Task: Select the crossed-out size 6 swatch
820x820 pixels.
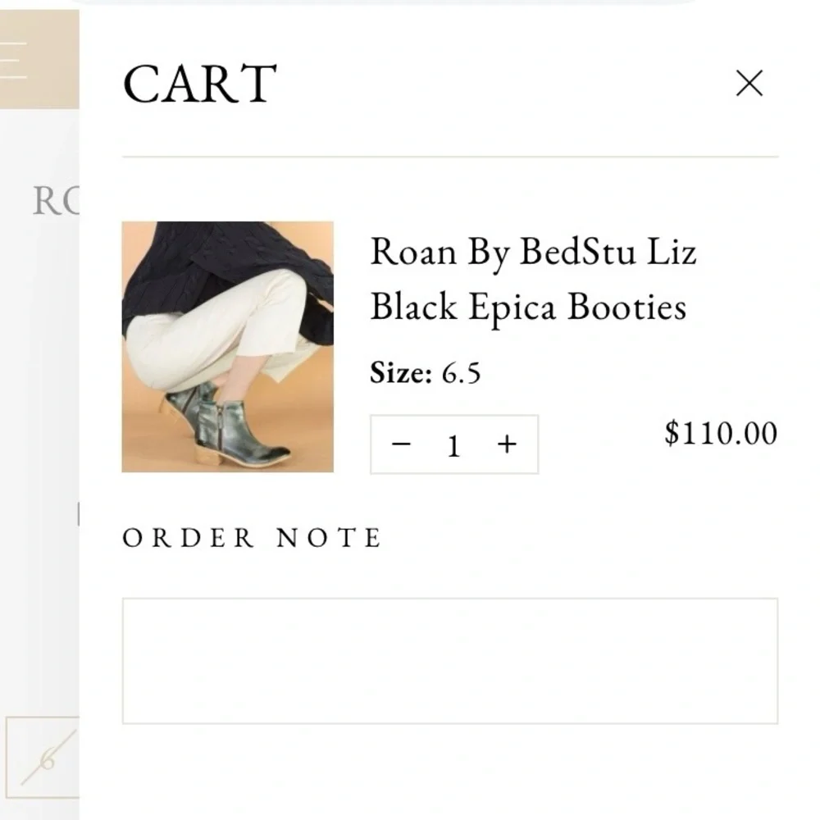Action: point(43,757)
